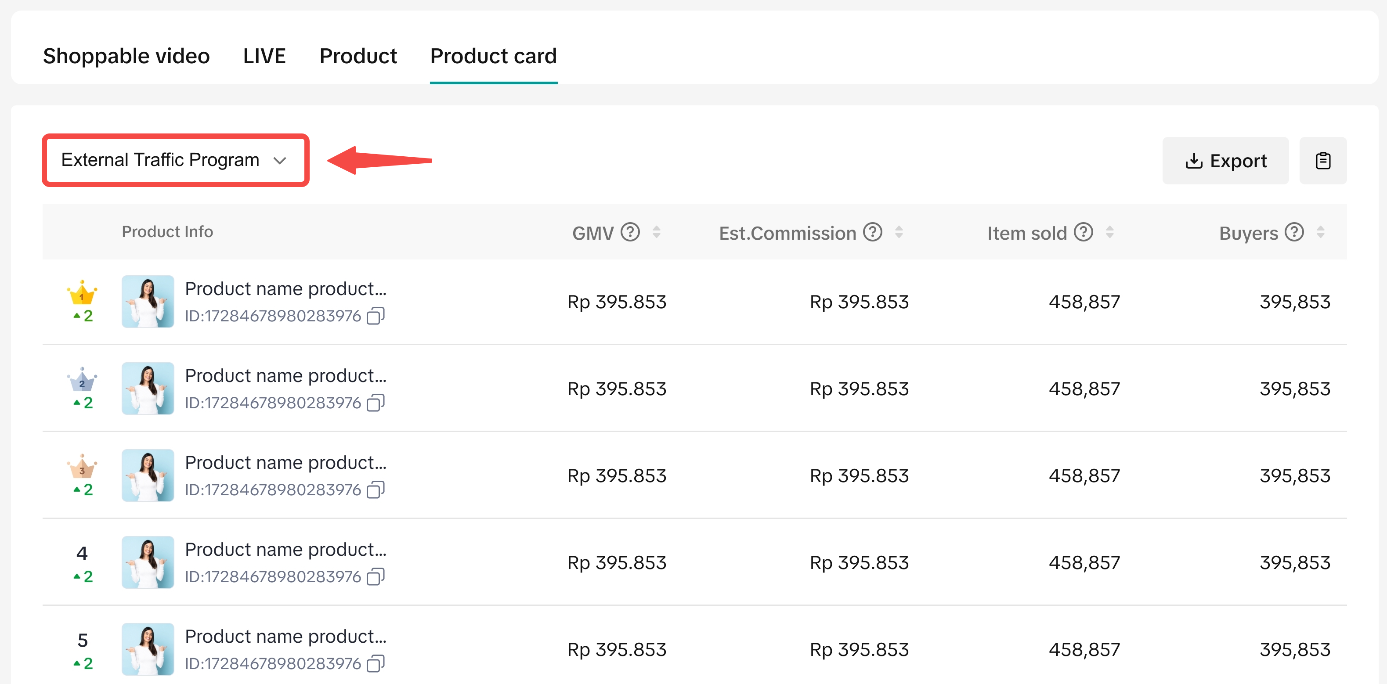Open first product name link
Screen dimensions: 1387x684
(x=285, y=289)
